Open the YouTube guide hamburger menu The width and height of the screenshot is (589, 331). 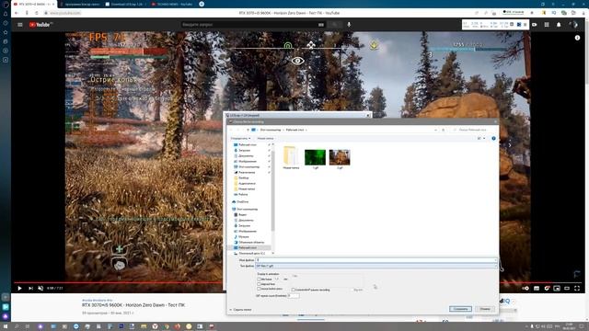tap(20, 25)
